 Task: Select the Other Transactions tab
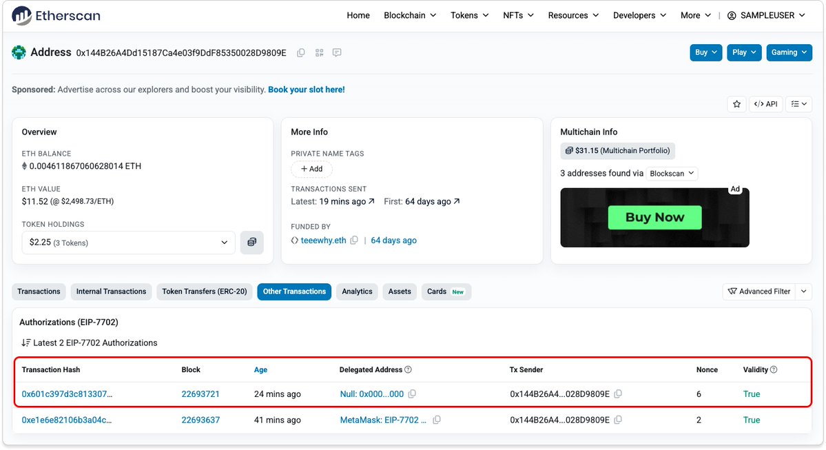[294, 292]
